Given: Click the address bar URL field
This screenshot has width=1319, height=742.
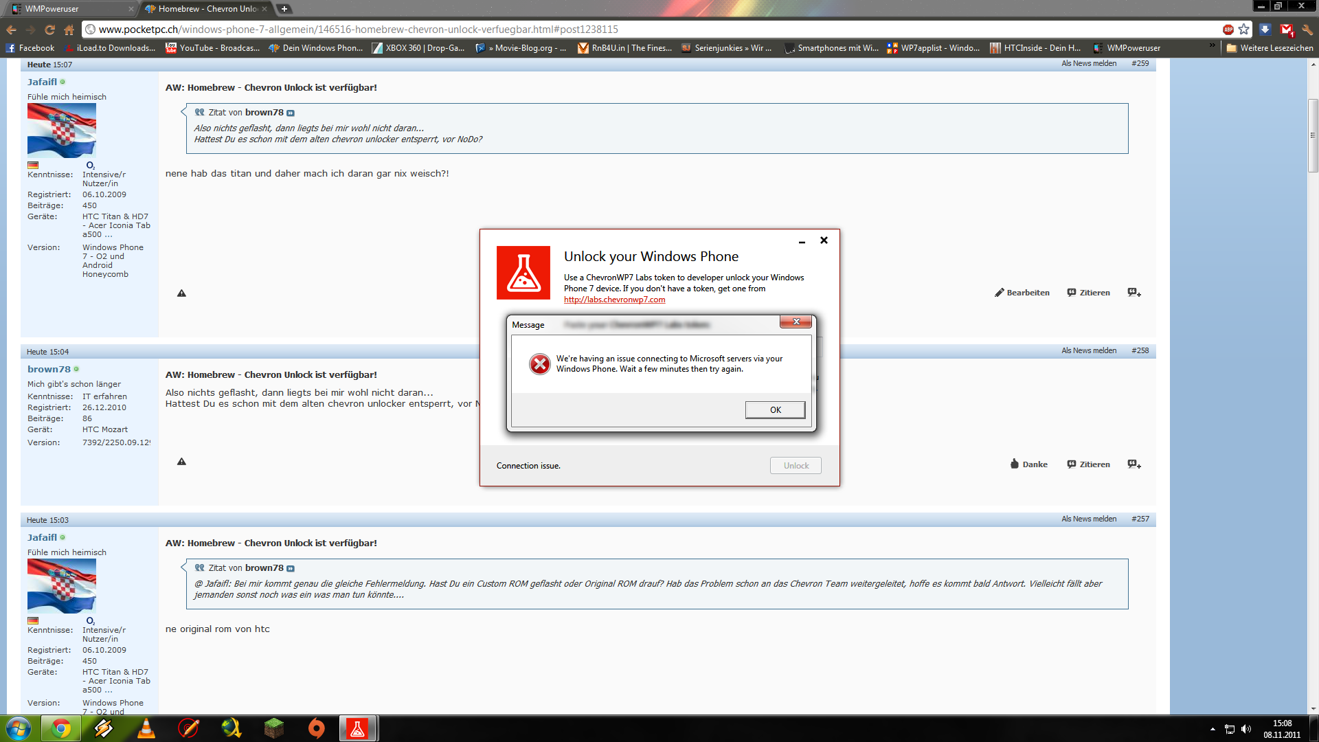Looking at the screenshot, I should point(653,30).
